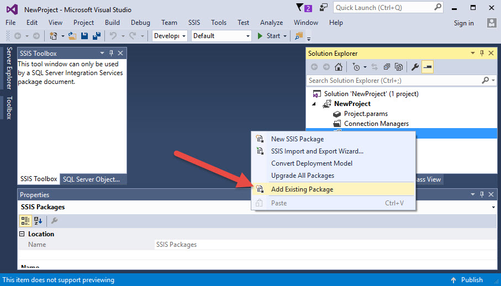Collapse the NewProject tree node

click(x=314, y=104)
